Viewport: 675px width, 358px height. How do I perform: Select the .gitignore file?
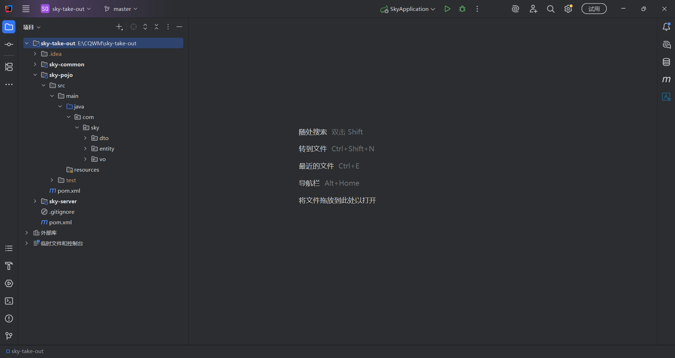(62, 212)
